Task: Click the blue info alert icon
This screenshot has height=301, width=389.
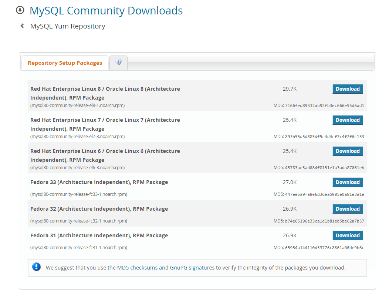Action: click(x=36, y=267)
